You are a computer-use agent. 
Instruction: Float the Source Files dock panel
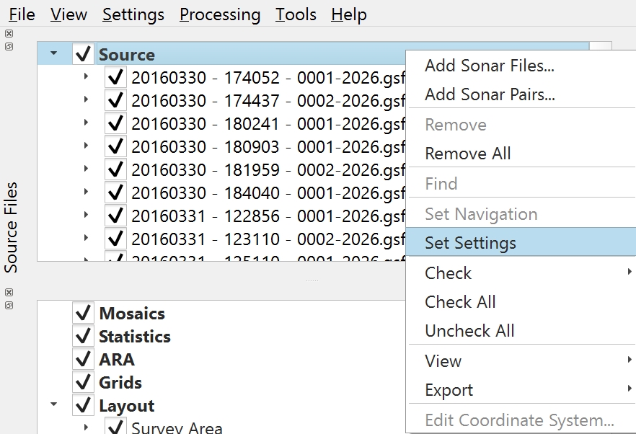pos(9,47)
